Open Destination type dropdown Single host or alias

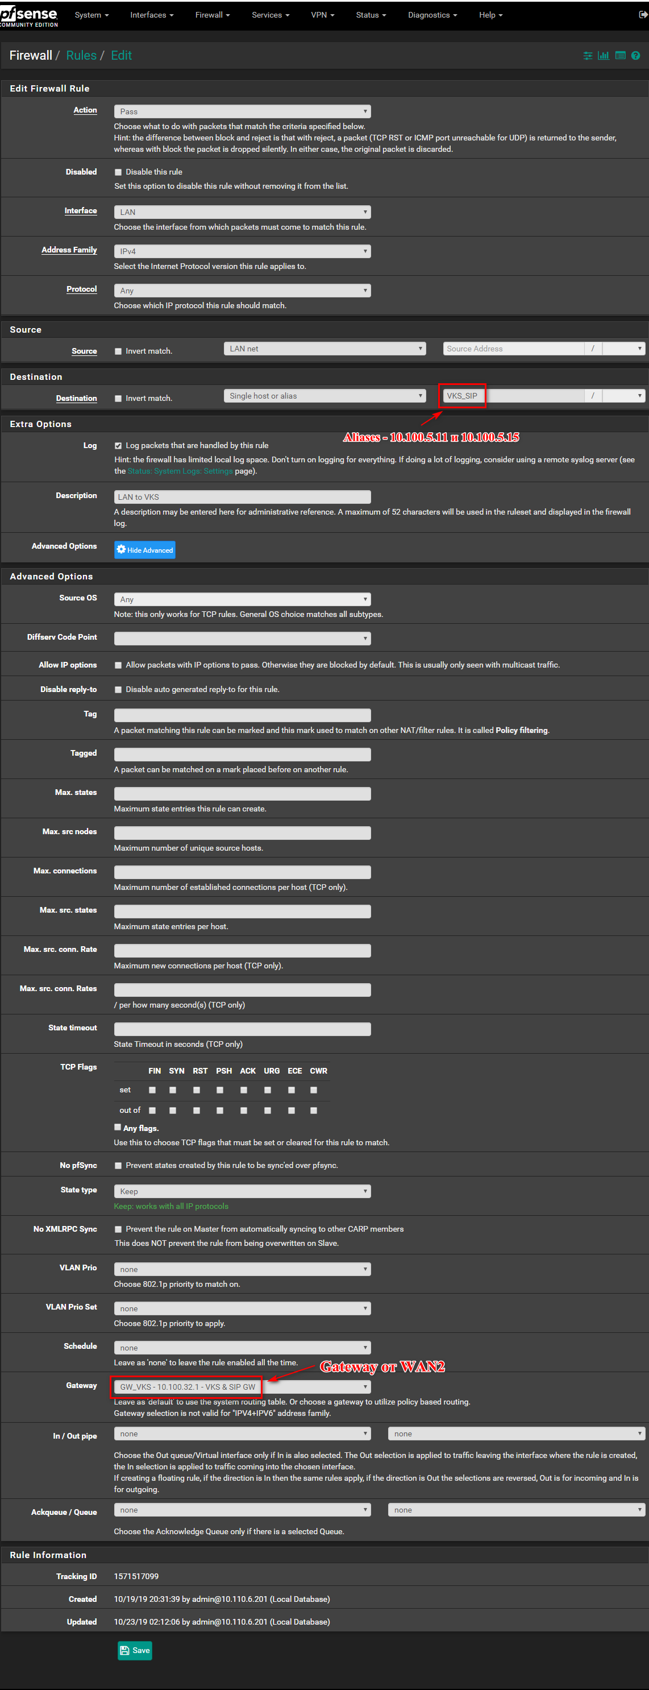(325, 396)
